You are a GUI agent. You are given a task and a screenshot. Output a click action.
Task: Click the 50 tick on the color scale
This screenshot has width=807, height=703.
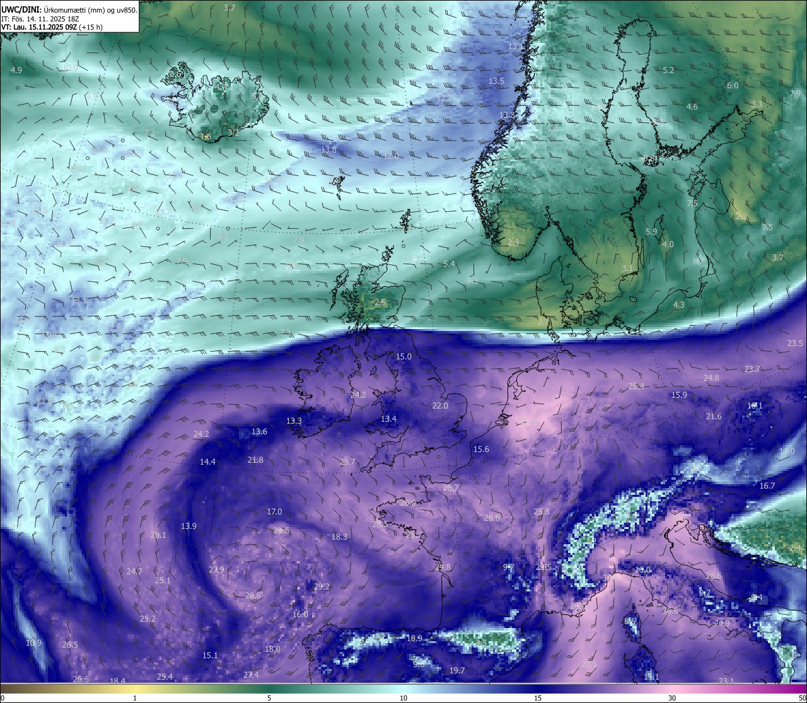[802, 698]
